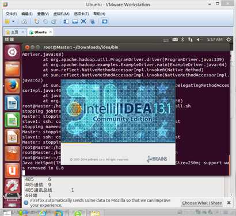The height and width of the screenshot is (216, 236).
Task: Open LibreOffice Impress from the launcher
Action: click(x=12, y=137)
